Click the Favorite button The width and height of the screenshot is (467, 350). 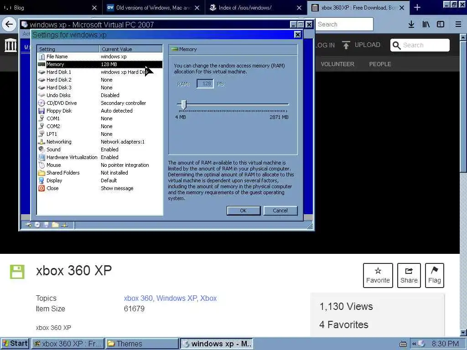[378, 275]
